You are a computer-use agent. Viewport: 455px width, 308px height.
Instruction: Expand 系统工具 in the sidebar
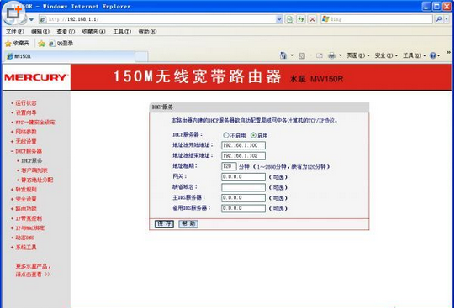[x=26, y=247]
